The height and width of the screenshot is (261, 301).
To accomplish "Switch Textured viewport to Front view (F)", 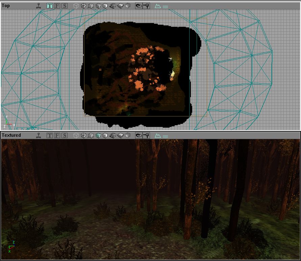I will tap(57, 135).
